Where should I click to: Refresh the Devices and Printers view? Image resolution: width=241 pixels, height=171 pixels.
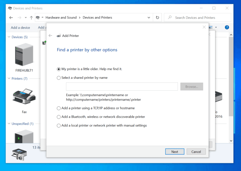158,18
